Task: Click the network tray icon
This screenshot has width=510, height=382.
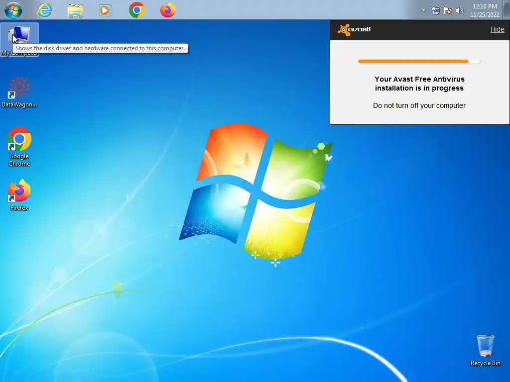Action: click(436, 11)
